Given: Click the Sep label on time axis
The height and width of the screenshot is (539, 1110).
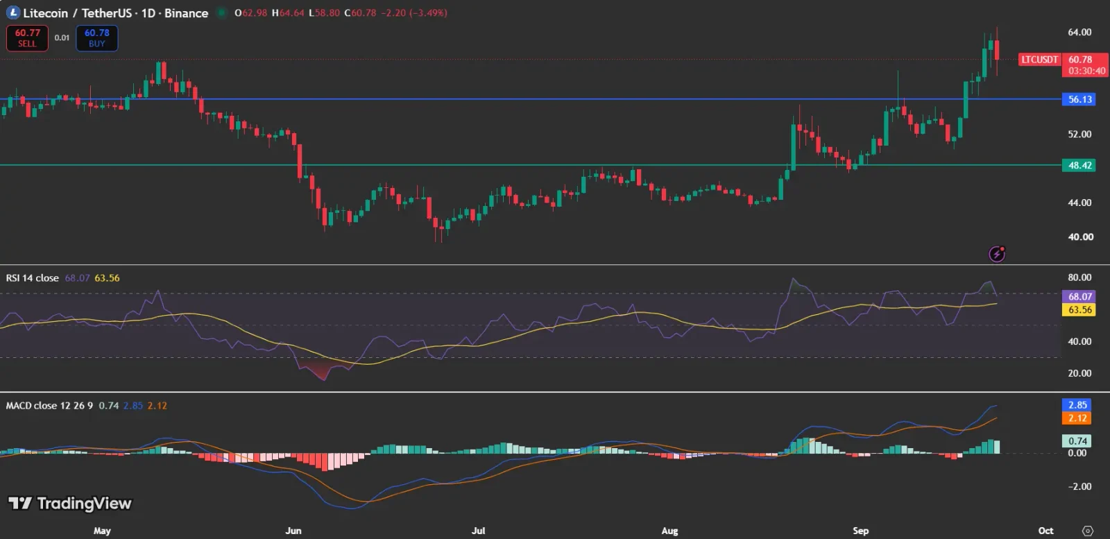Looking at the screenshot, I should point(860,531).
